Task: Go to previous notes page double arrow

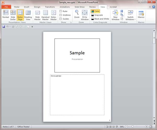Action: [x=154, y=121]
